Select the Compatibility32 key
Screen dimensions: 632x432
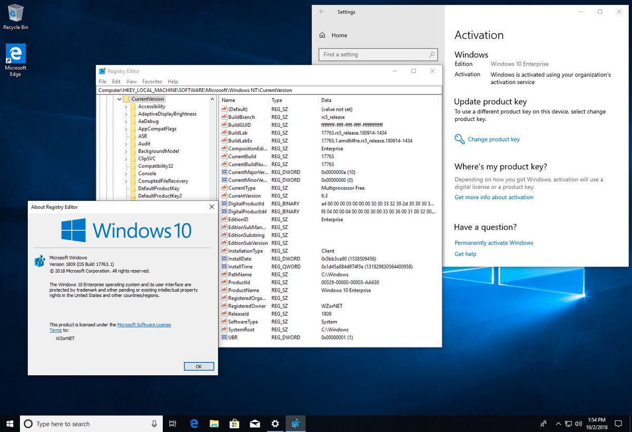tap(155, 166)
